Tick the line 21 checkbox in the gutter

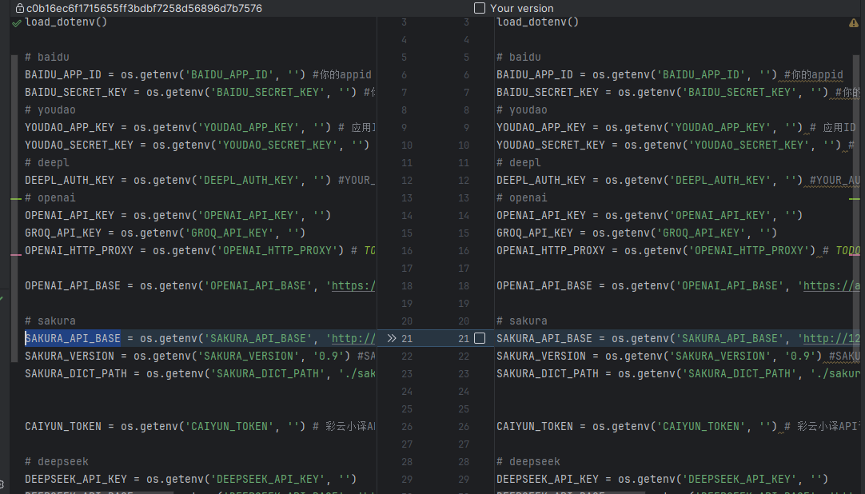pos(480,338)
